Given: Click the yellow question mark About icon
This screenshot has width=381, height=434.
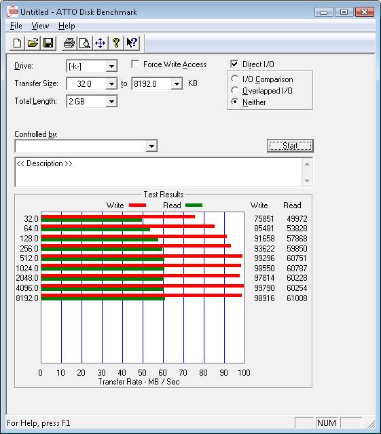Looking at the screenshot, I should (x=116, y=43).
